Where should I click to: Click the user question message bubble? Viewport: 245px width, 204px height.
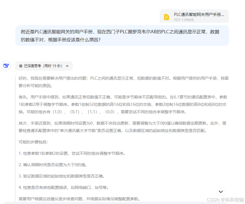122,36
